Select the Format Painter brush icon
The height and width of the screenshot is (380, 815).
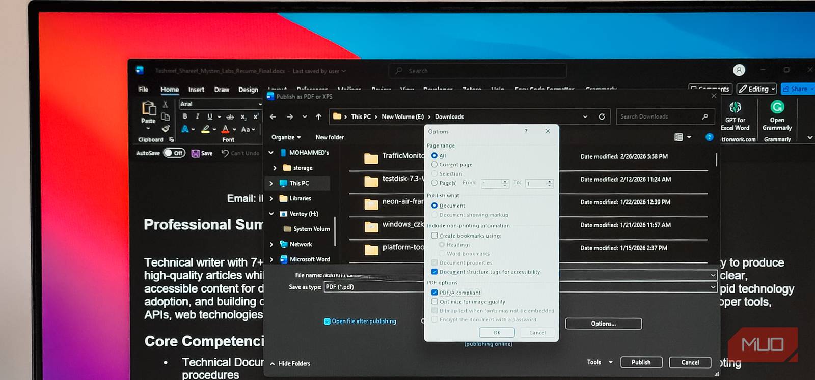pyautogui.click(x=166, y=129)
